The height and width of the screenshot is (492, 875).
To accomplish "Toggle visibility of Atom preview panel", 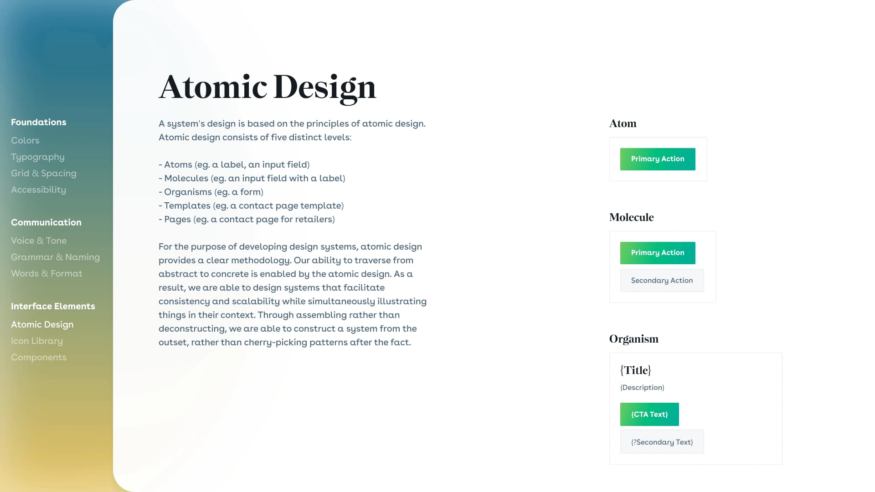I will [623, 124].
